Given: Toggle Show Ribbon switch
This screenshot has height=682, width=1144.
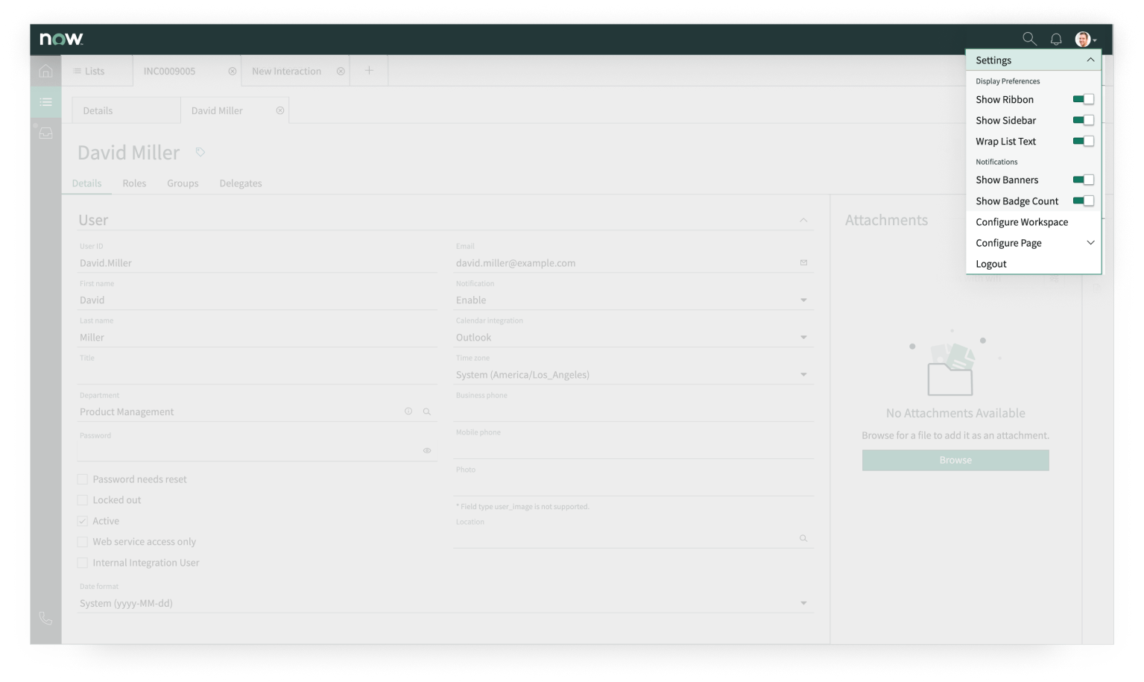Looking at the screenshot, I should pos(1083,99).
